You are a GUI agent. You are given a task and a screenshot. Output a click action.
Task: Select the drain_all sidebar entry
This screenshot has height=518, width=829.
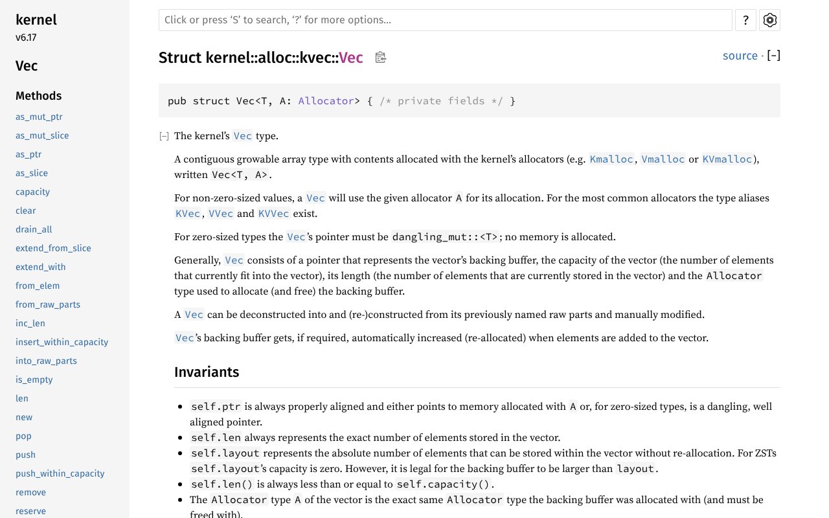(34, 229)
